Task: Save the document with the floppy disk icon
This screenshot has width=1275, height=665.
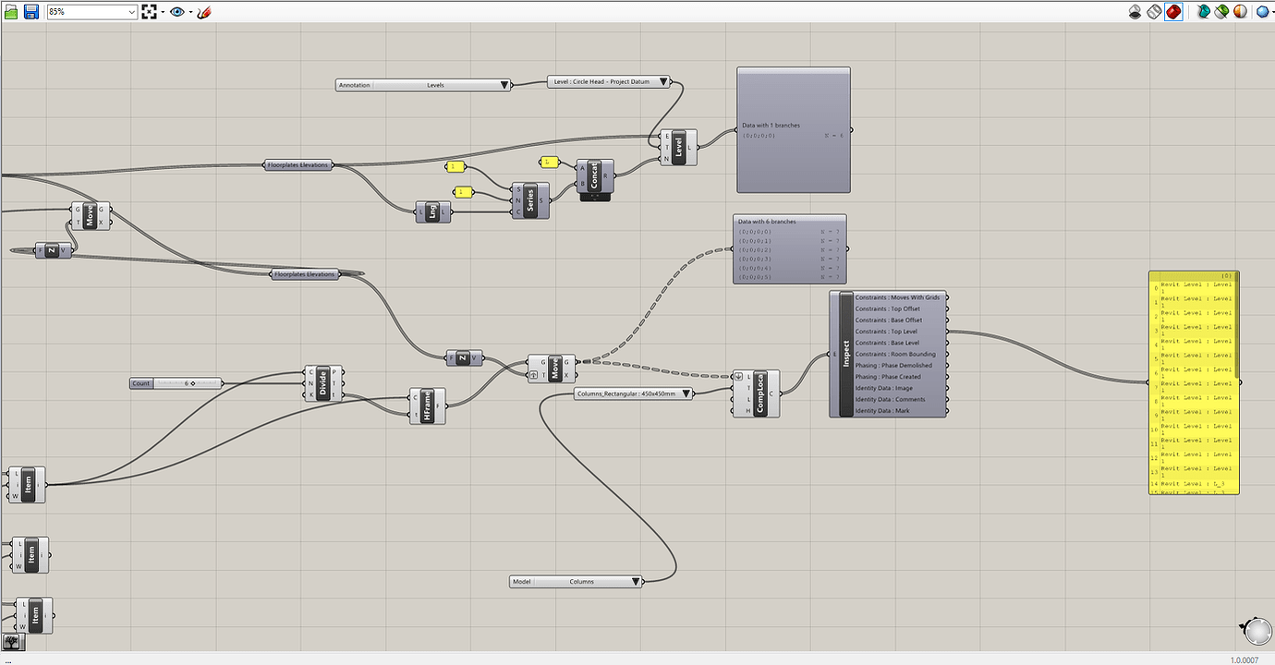Action: click(x=31, y=12)
